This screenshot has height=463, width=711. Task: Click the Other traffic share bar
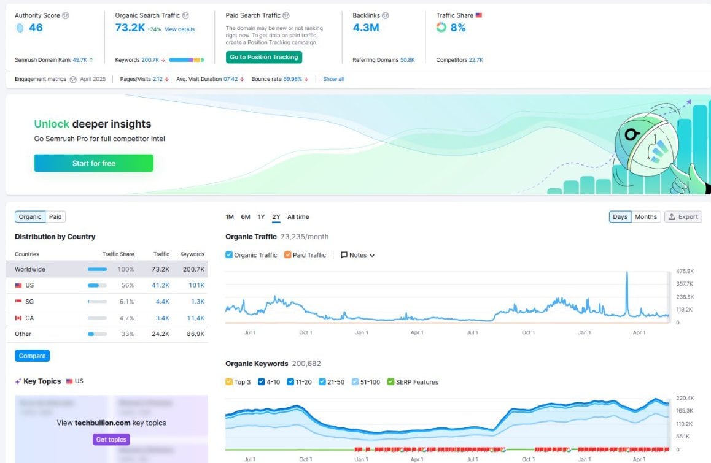(97, 334)
